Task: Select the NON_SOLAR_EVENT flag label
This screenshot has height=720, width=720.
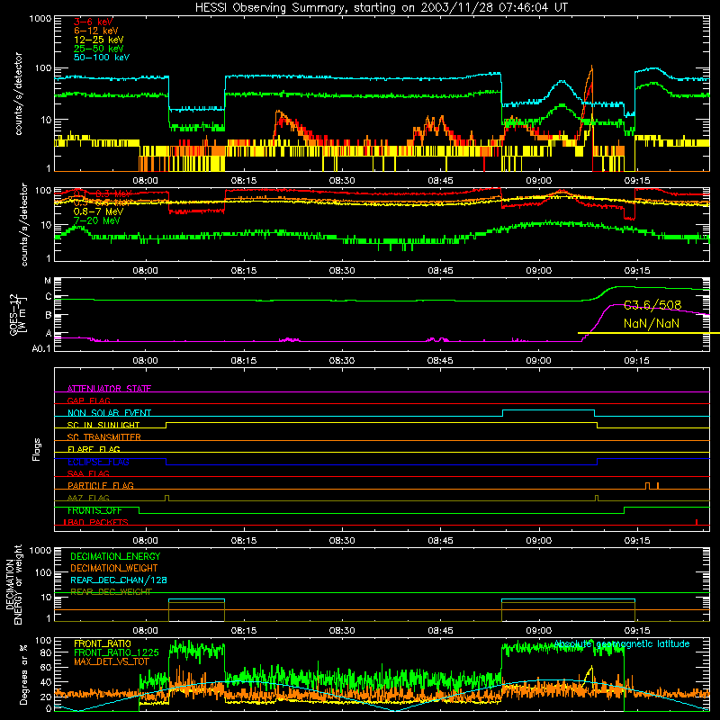Action: tap(109, 413)
